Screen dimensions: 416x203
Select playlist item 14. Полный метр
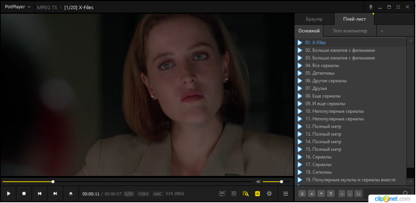(x=351, y=142)
